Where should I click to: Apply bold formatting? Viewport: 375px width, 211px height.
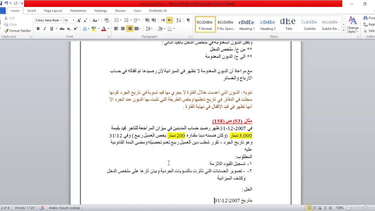click(38, 29)
